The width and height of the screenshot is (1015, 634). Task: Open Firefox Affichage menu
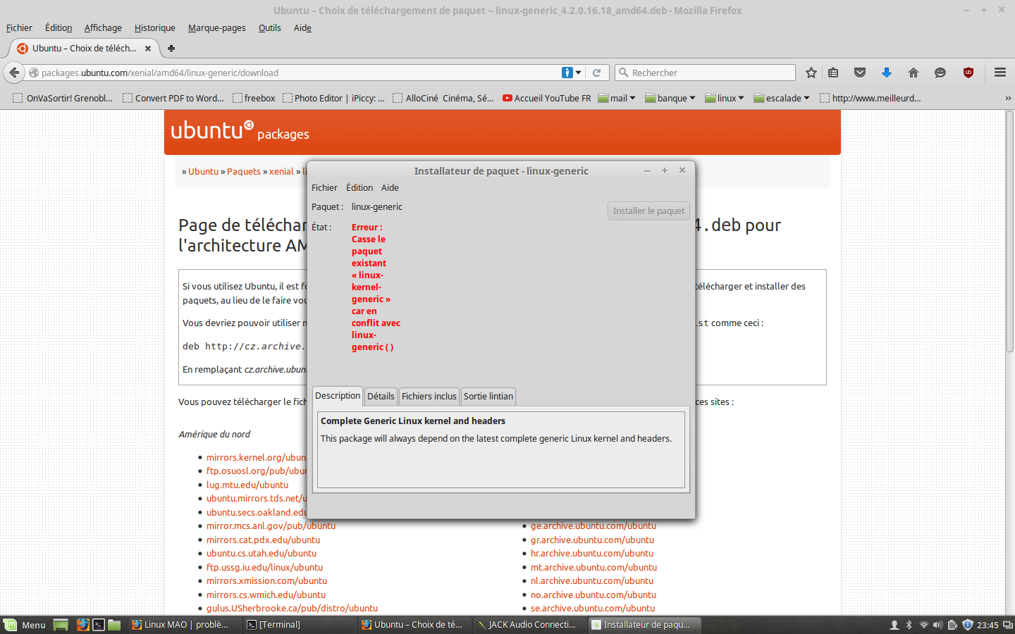pyautogui.click(x=103, y=28)
